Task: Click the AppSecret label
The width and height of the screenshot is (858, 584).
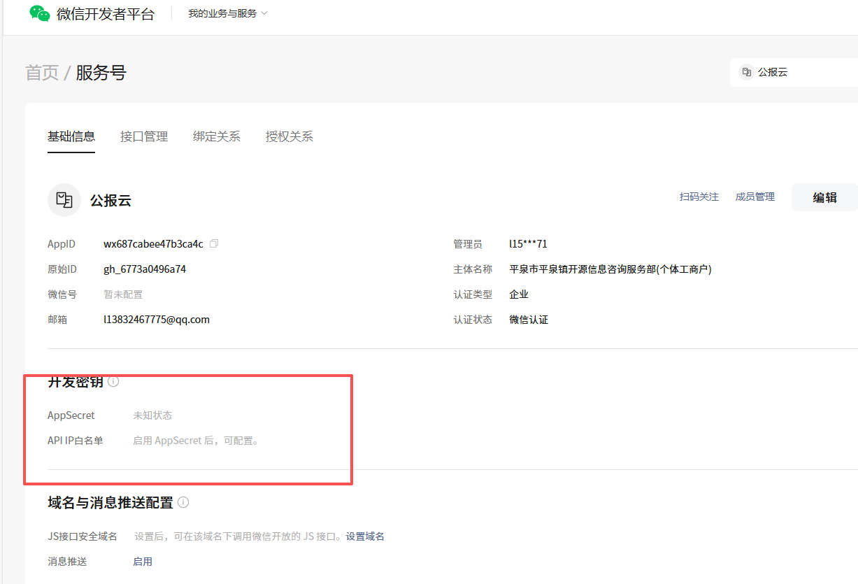Action: pyautogui.click(x=71, y=415)
